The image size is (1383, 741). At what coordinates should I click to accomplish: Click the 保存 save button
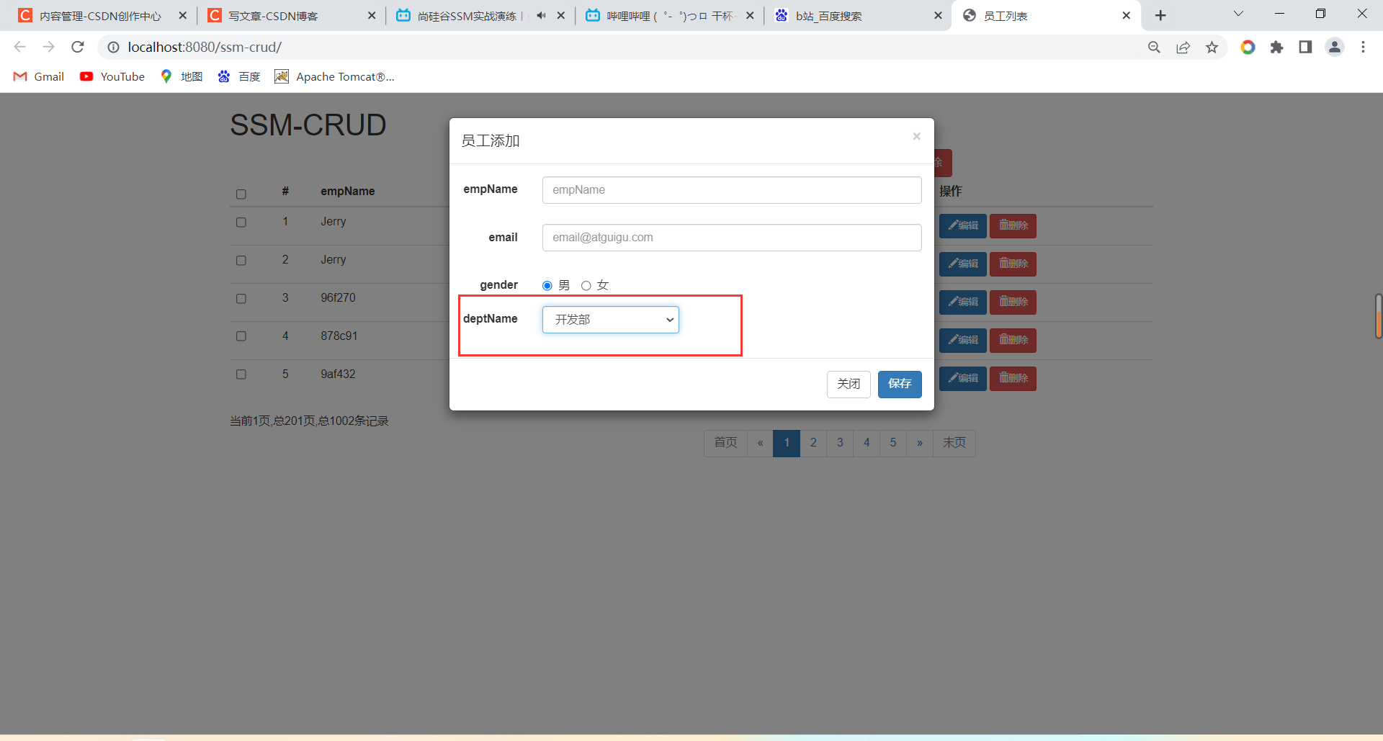coord(900,384)
